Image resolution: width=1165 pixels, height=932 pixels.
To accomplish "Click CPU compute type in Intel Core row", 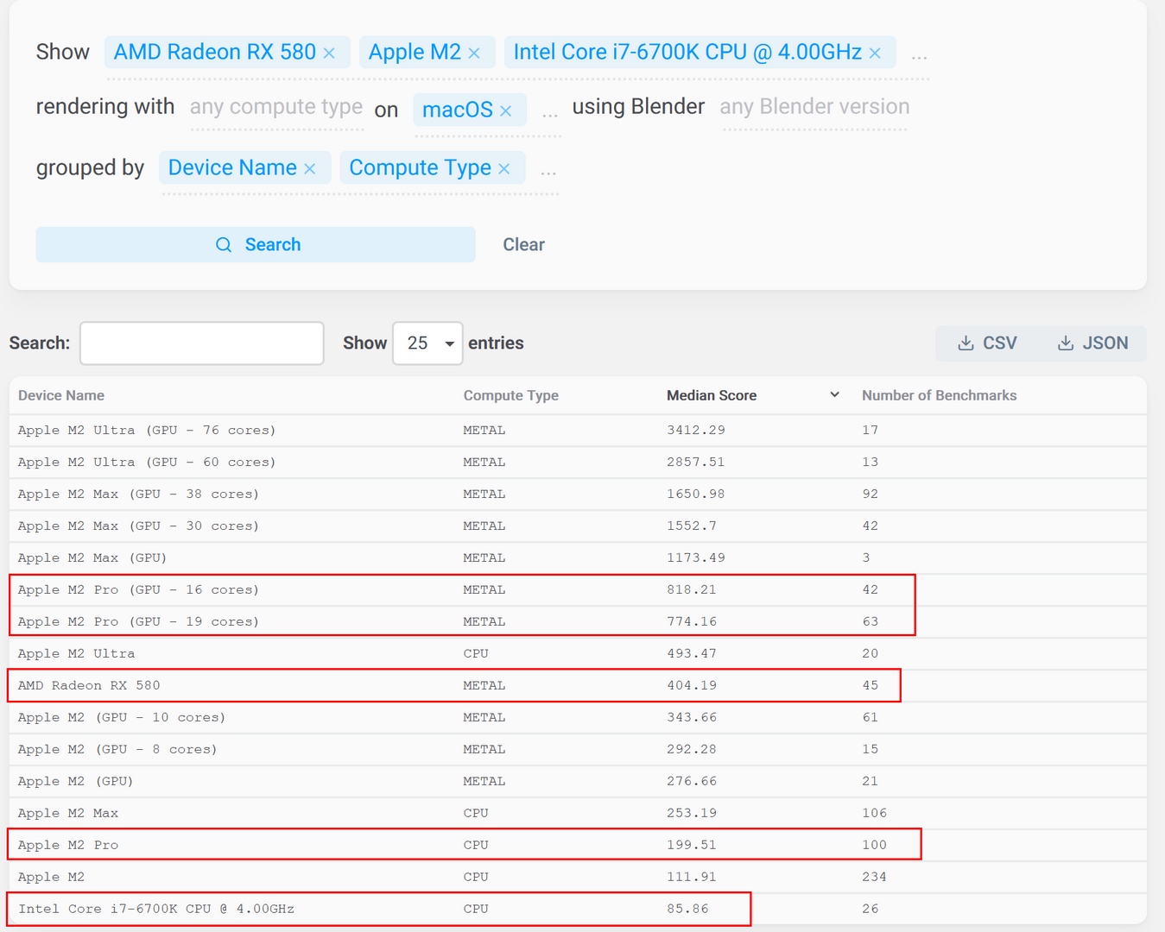I will click(476, 909).
